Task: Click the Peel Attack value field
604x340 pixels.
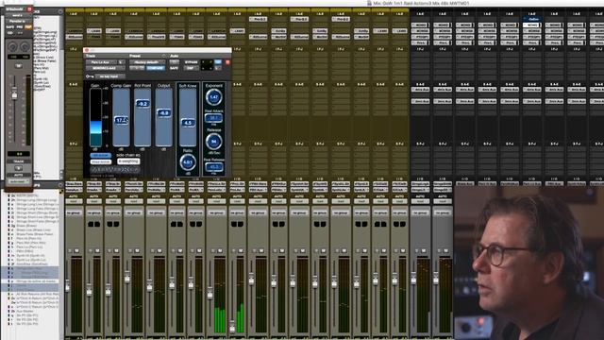Action: coord(214,118)
